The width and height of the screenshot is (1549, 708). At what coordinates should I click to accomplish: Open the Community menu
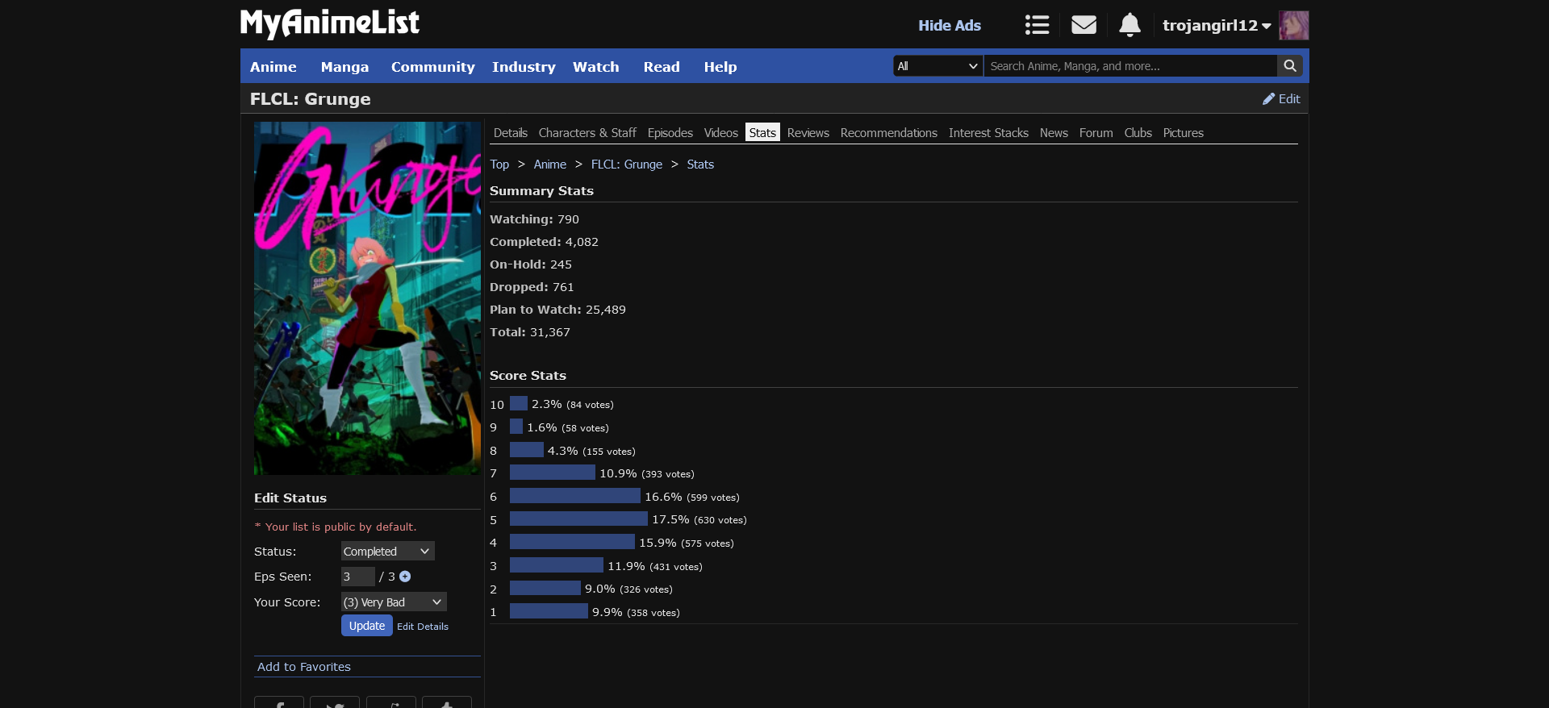pyautogui.click(x=432, y=67)
